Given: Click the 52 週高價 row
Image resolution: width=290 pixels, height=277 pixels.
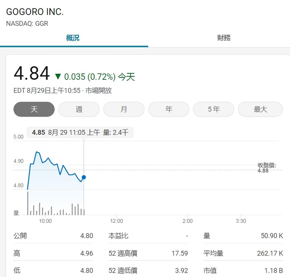Looking at the screenshot, I should coord(148,253).
